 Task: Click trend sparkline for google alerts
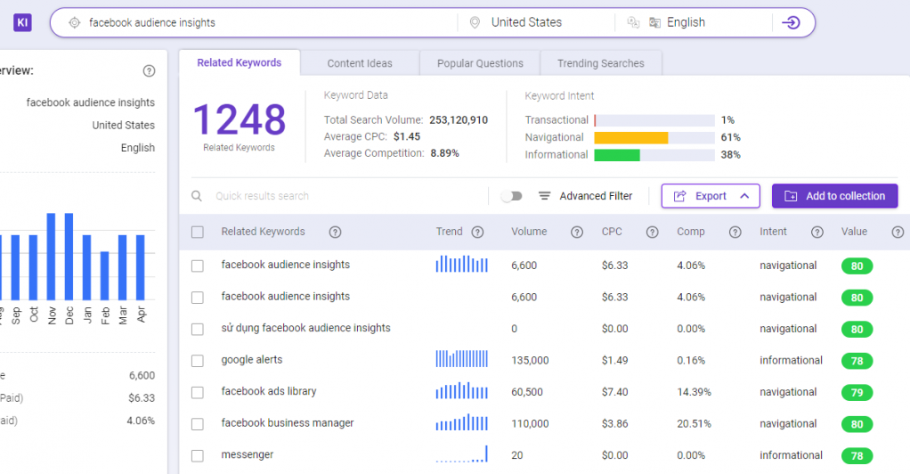click(x=462, y=358)
